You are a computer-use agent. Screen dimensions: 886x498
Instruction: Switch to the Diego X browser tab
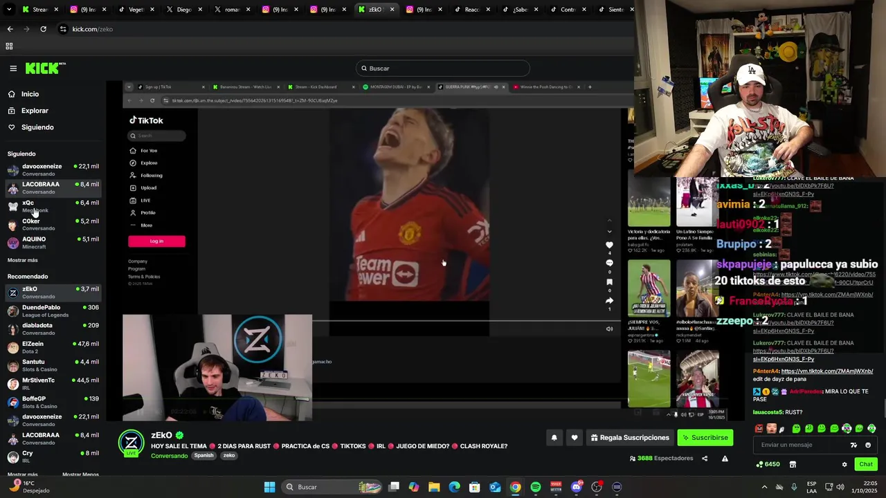[x=183, y=10]
